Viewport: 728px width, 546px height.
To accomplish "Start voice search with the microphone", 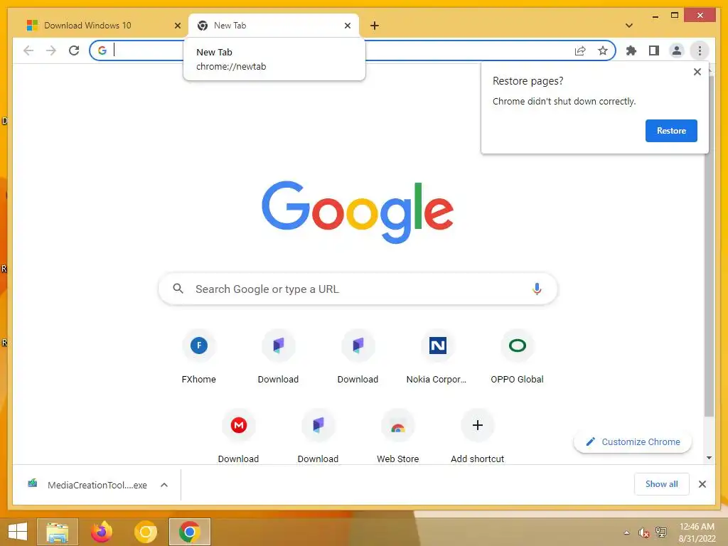I will [x=537, y=289].
